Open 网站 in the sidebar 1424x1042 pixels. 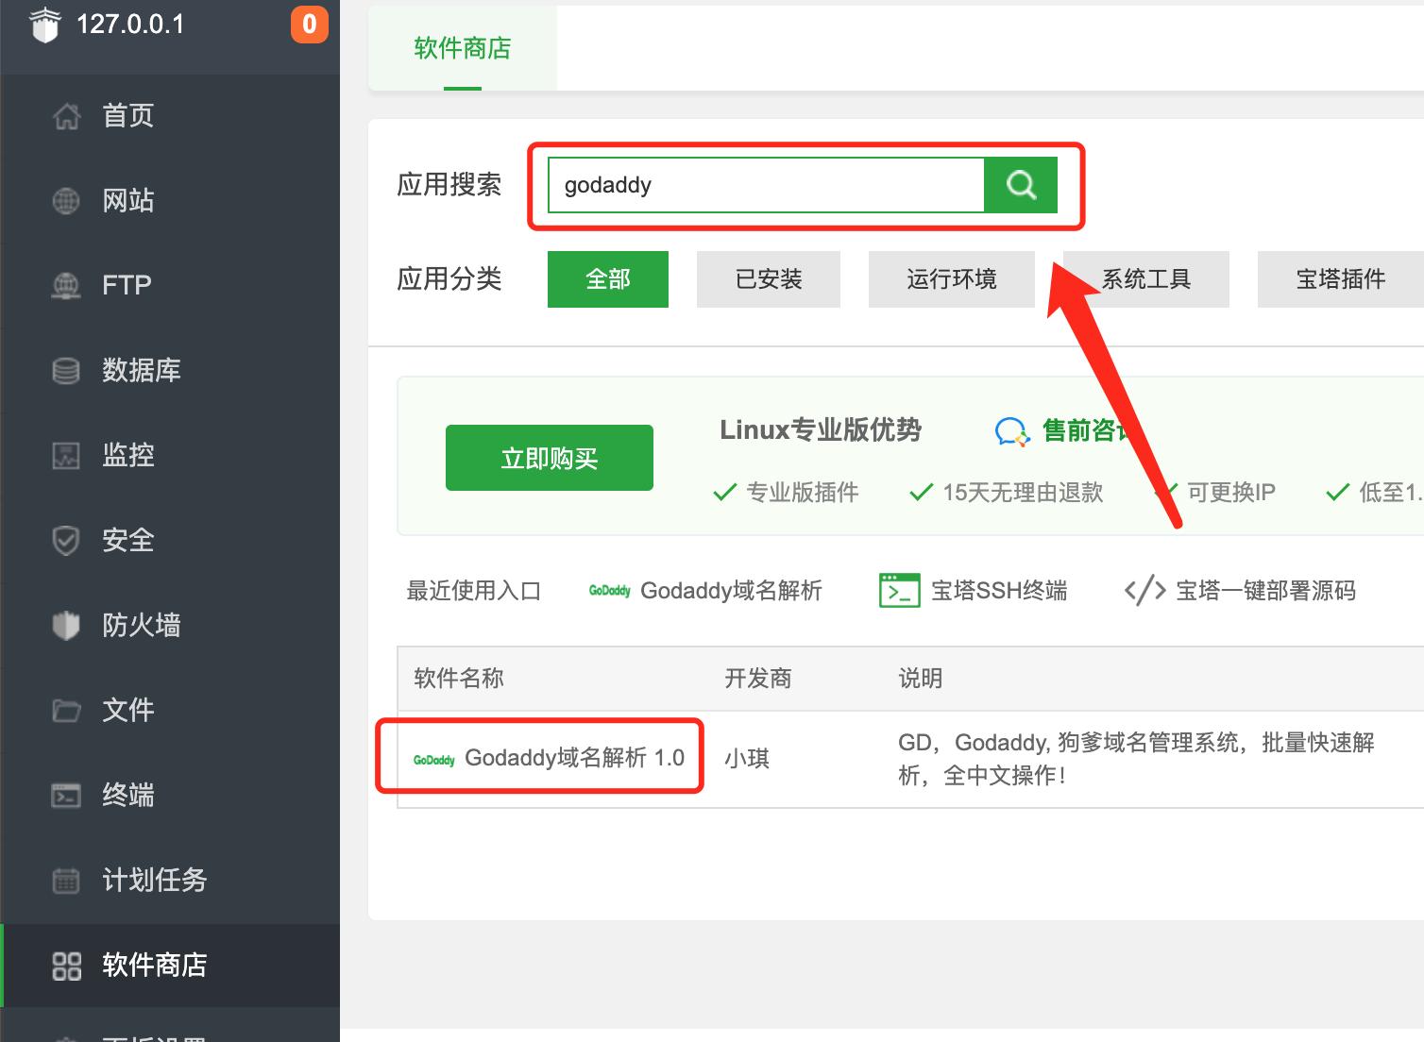pyautogui.click(x=170, y=201)
